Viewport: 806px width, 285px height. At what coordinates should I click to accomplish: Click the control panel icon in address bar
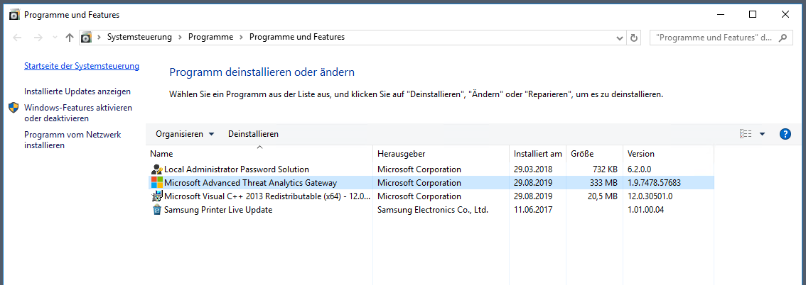(87, 38)
